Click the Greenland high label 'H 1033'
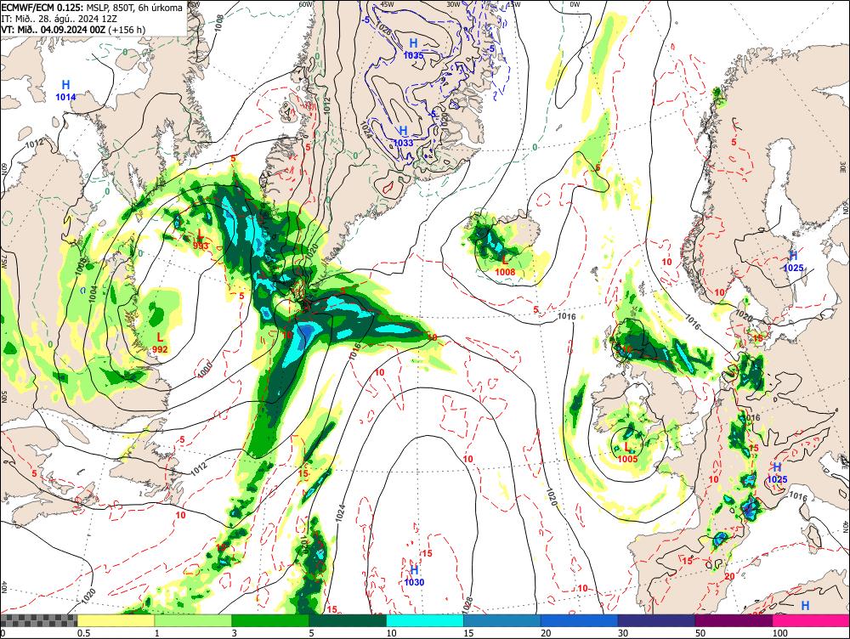 [403, 136]
